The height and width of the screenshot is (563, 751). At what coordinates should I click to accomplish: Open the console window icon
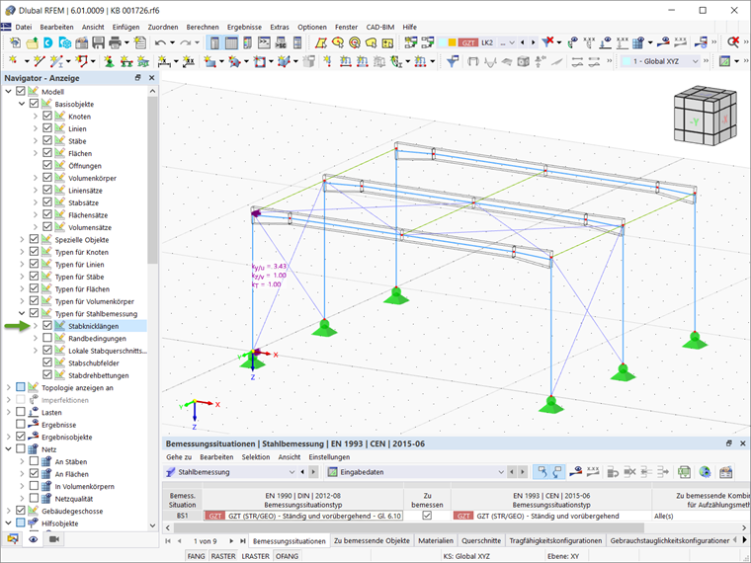coord(264,42)
